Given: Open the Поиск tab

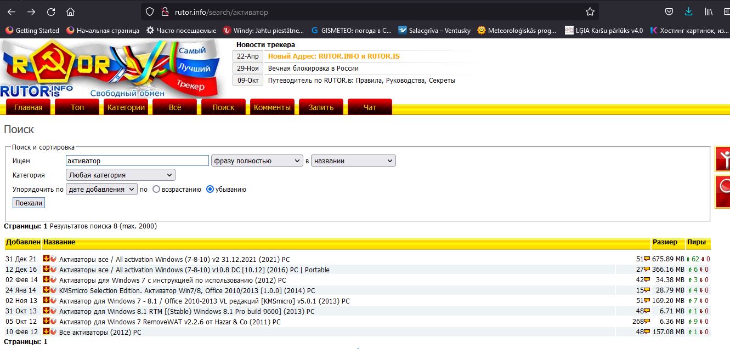Looking at the screenshot, I should [224, 107].
